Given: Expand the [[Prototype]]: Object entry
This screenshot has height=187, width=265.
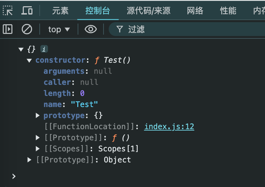Looking at the screenshot, I should [x=30, y=160].
